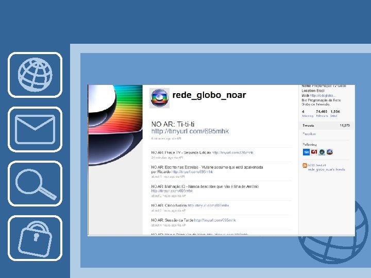The width and height of the screenshot is (371, 278).
Task: Open the tinyurl link in the Ti-ti-ti tweet
Action: click(190, 131)
